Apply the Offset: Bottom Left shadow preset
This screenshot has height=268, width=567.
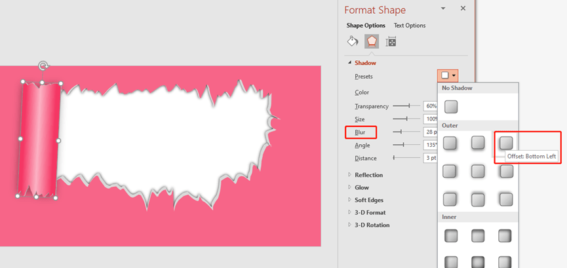(506, 143)
